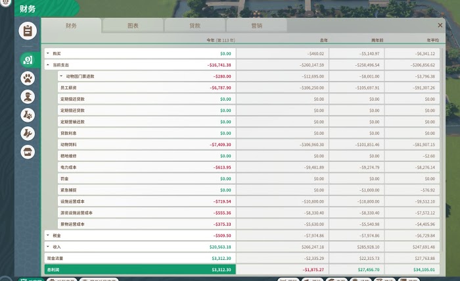
Task: Click the -$555.36 ride cost value
Action: click(222, 213)
